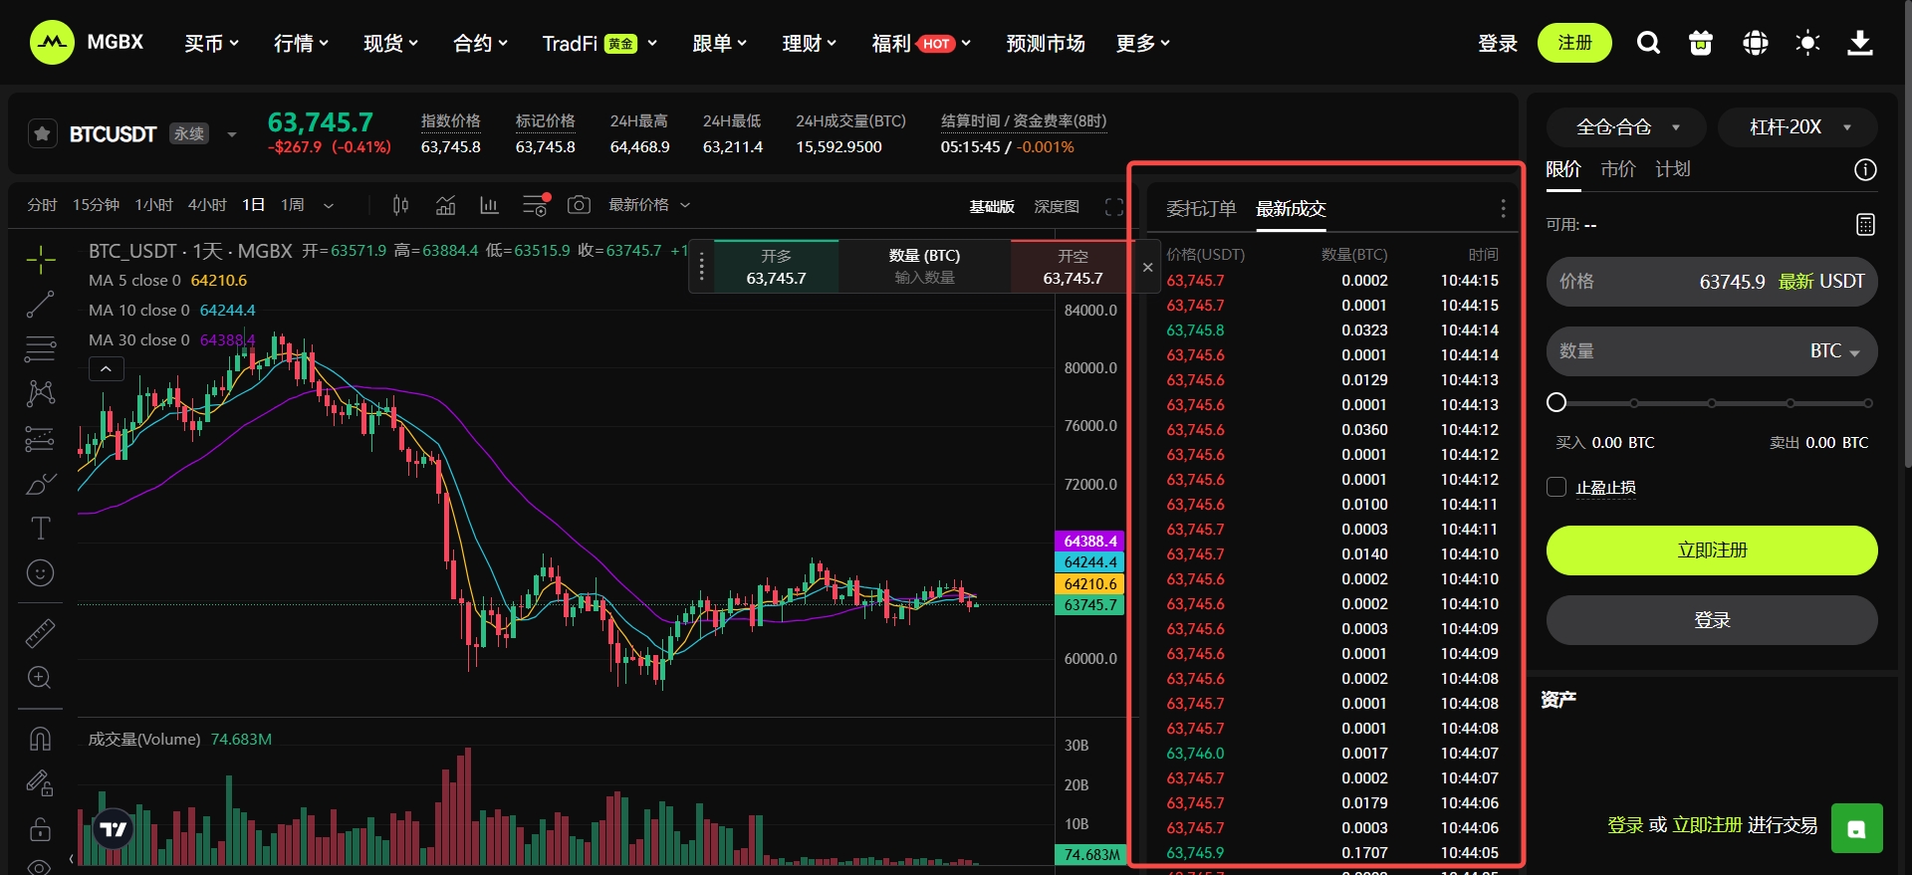
Task: Open the calculator icon in order panel
Action: click(1865, 225)
